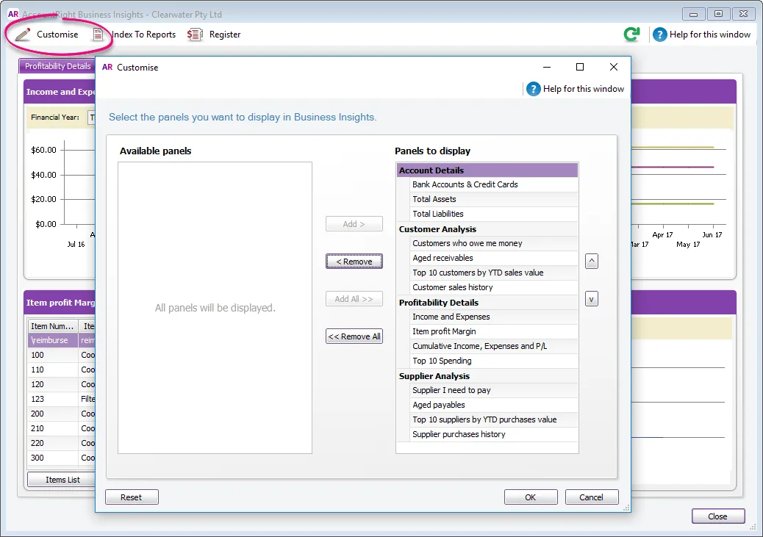Move selected panel up with arrow button

[x=591, y=262]
